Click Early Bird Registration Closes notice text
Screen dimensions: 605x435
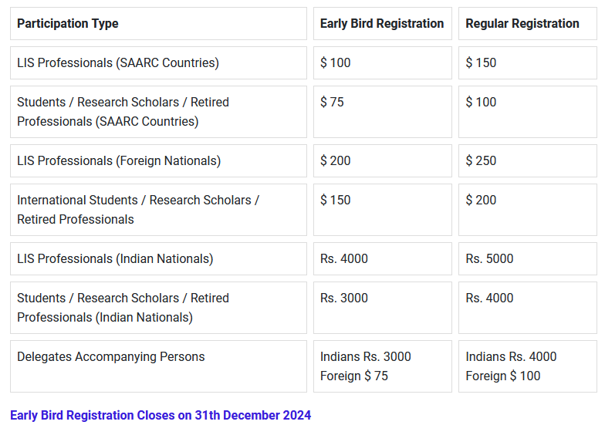(161, 415)
